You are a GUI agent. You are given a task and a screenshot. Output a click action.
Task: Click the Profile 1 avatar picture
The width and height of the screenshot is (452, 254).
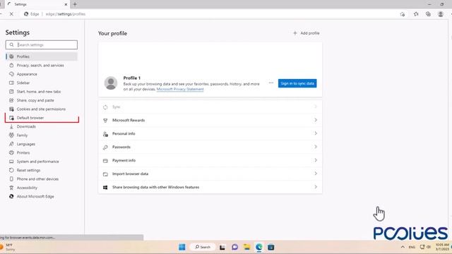[111, 83]
